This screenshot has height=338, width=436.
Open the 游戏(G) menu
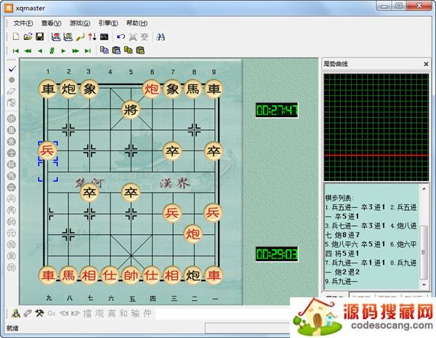pyautogui.click(x=80, y=23)
